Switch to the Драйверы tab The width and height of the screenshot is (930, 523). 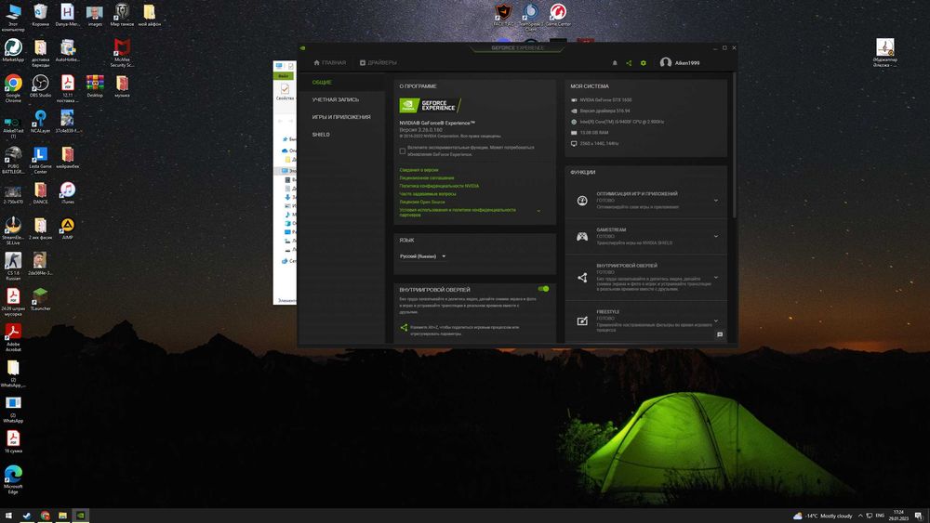pos(379,63)
